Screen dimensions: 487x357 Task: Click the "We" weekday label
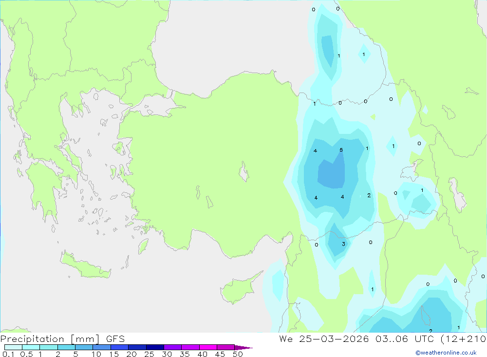[x=286, y=338]
